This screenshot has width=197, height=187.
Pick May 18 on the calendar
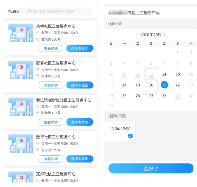pyautogui.click(x=124, y=85)
